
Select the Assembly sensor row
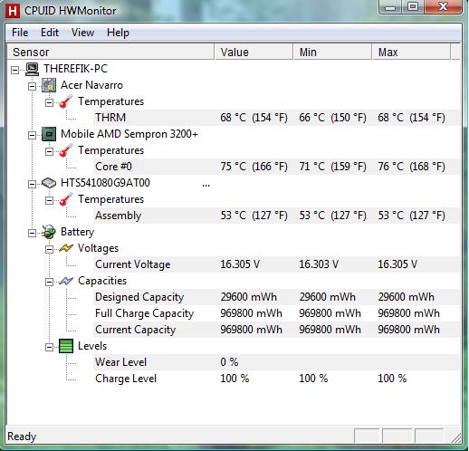(x=276, y=216)
